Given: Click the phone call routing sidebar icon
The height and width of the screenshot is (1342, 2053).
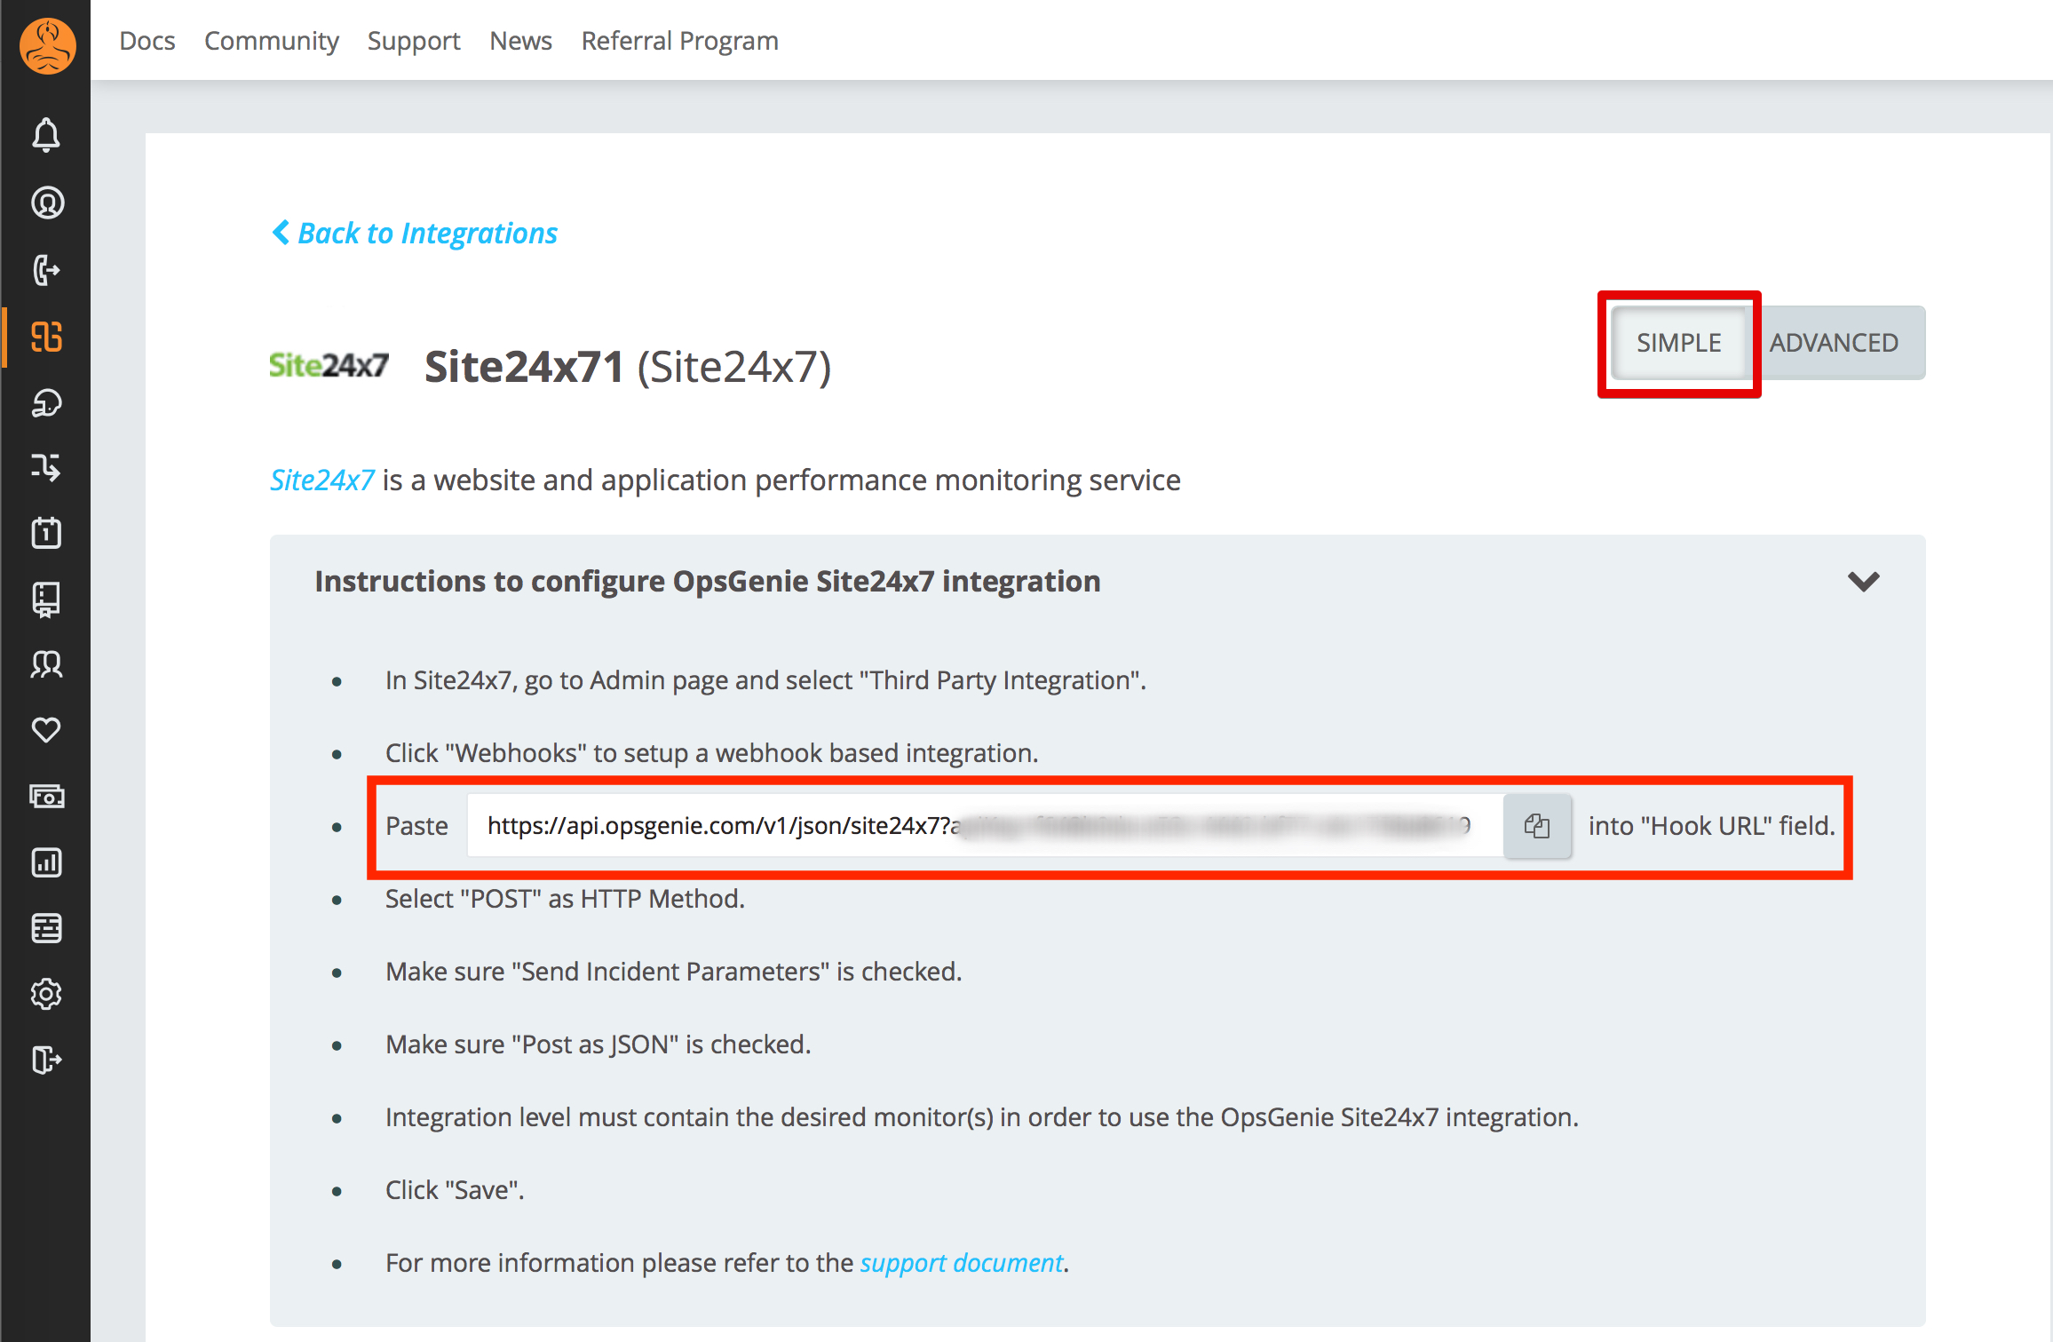Looking at the screenshot, I should click(x=46, y=269).
